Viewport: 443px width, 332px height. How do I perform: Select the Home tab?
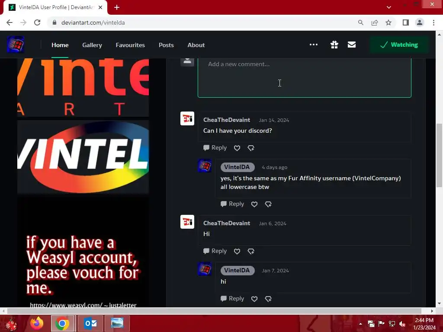tap(60, 45)
